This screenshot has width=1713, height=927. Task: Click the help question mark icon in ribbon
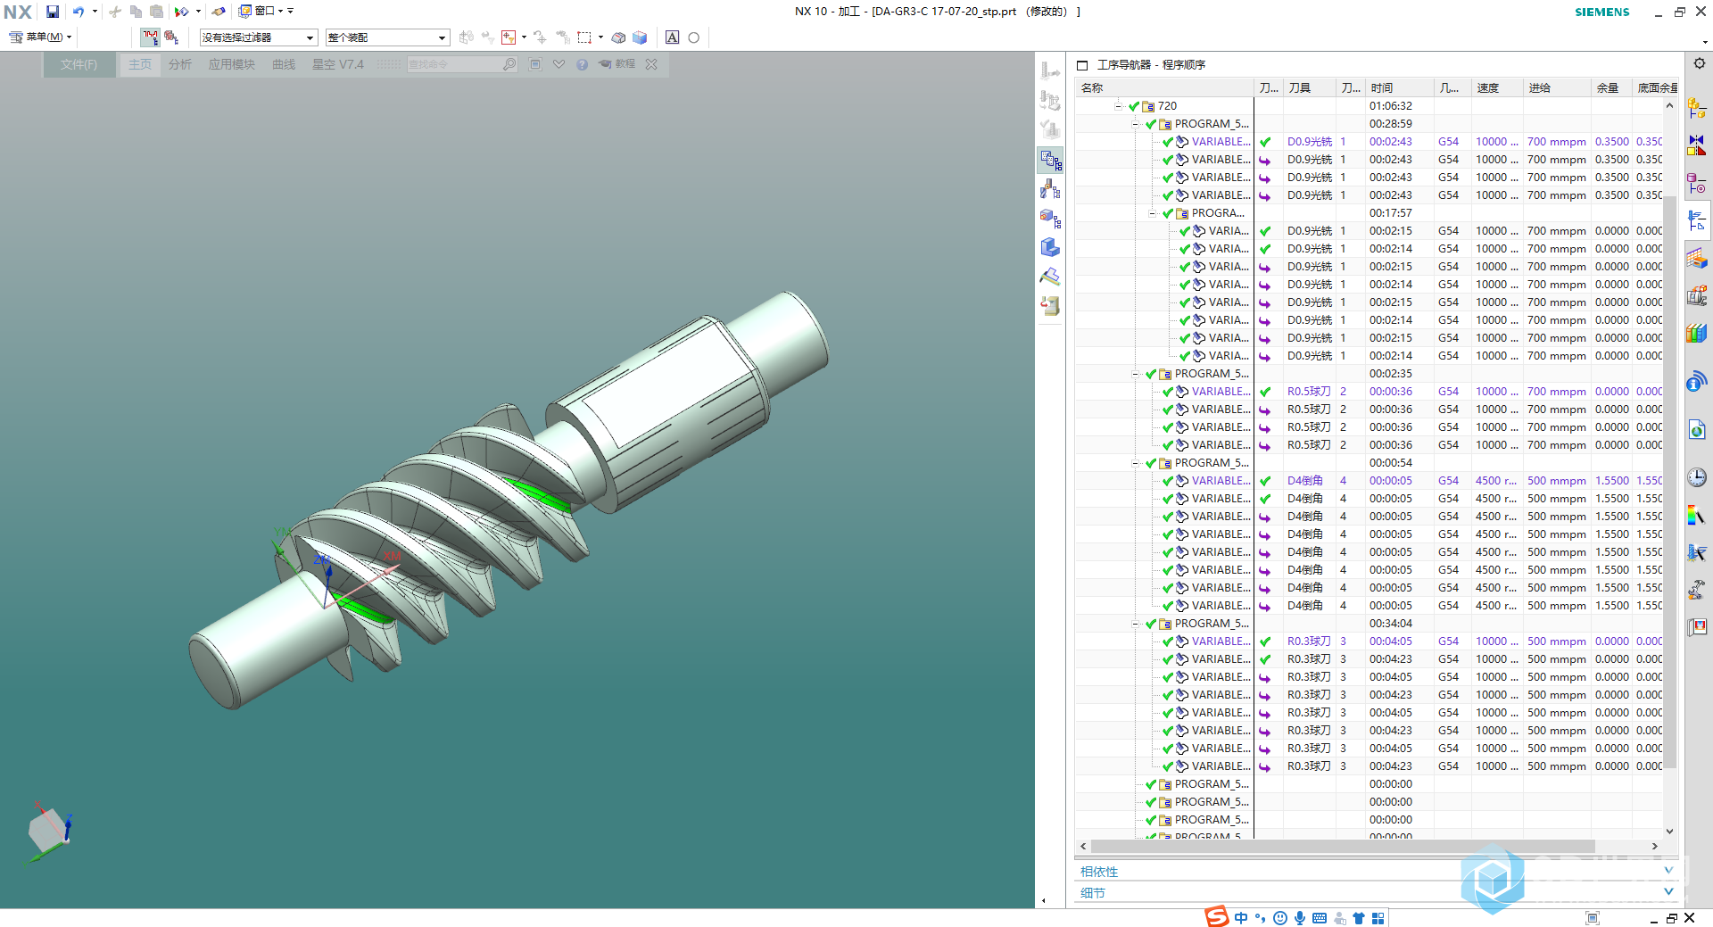(582, 64)
